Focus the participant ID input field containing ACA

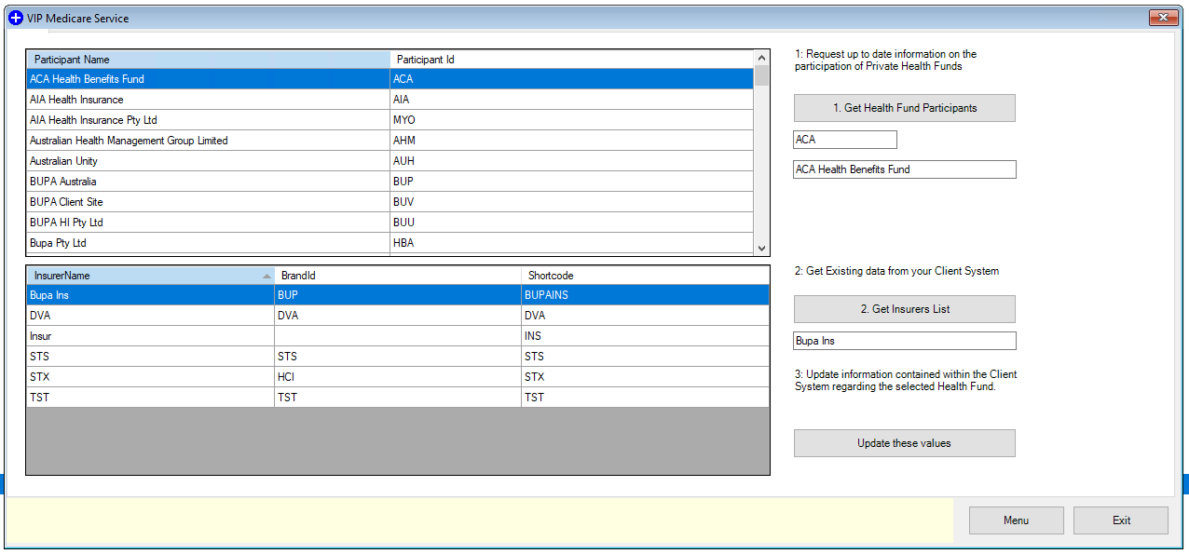(844, 140)
